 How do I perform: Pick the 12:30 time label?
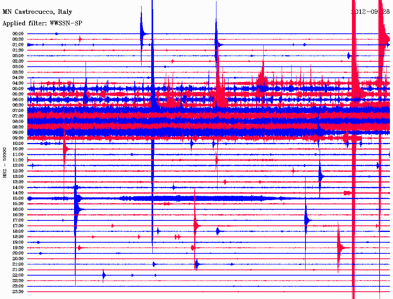click(18, 171)
